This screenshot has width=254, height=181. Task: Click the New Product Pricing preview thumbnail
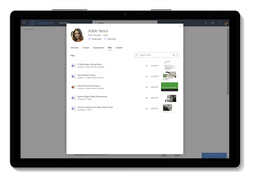(169, 76)
